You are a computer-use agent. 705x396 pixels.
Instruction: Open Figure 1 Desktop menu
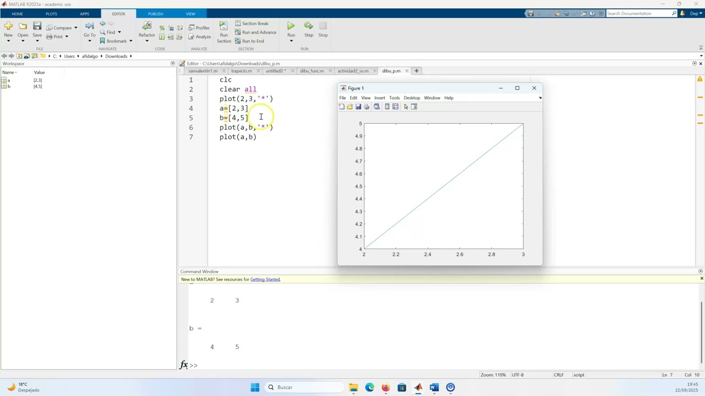pyautogui.click(x=411, y=98)
